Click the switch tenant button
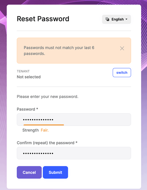147x190 pixels. pos(122,72)
